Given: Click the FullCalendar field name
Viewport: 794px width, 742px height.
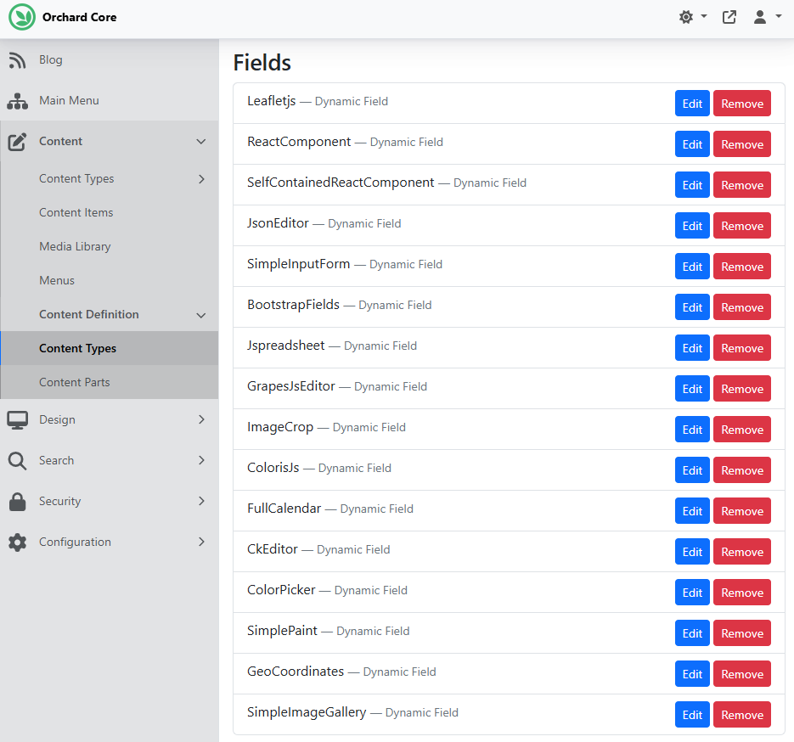Looking at the screenshot, I should click(x=284, y=509).
